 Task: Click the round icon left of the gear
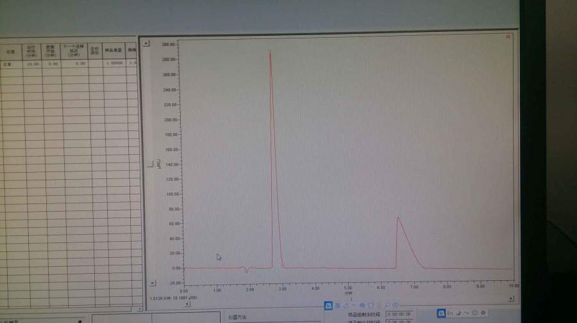click(x=474, y=313)
